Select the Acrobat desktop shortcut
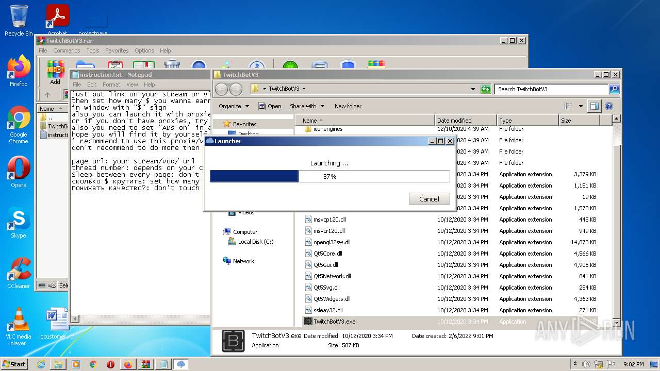The height and width of the screenshot is (371, 660). pyautogui.click(x=57, y=21)
